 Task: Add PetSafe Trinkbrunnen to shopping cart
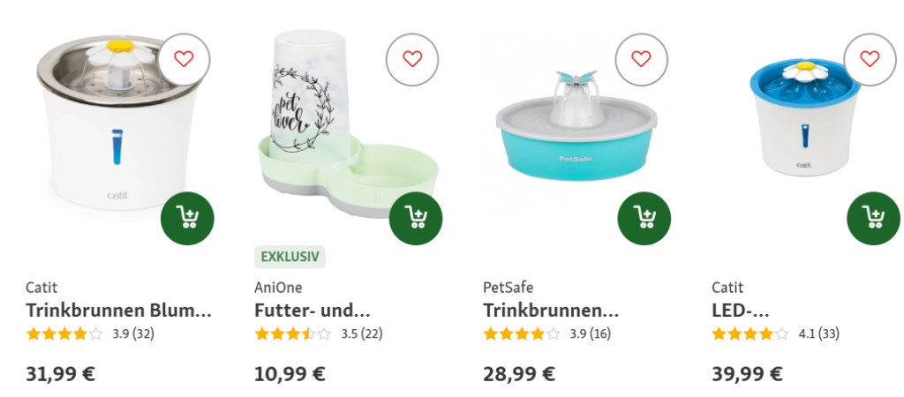(644, 219)
